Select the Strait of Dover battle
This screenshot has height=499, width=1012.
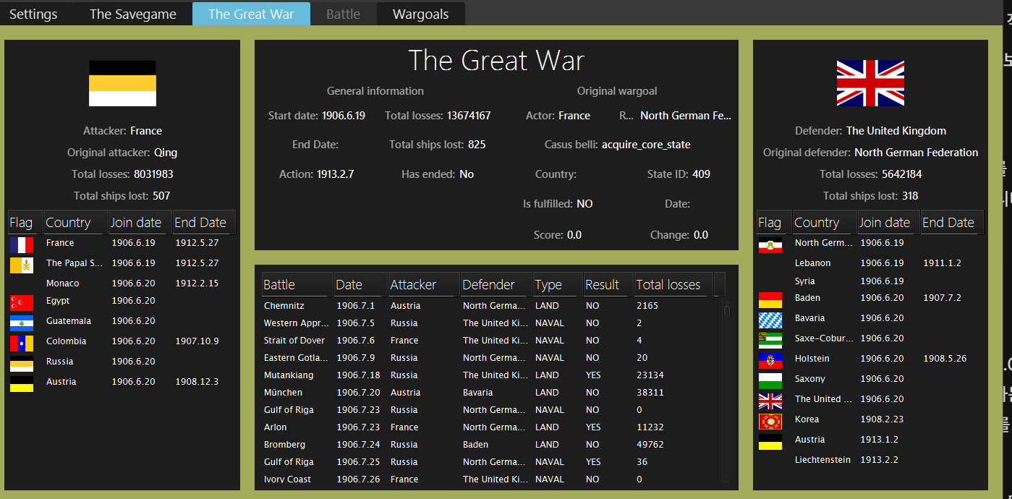pyautogui.click(x=491, y=341)
